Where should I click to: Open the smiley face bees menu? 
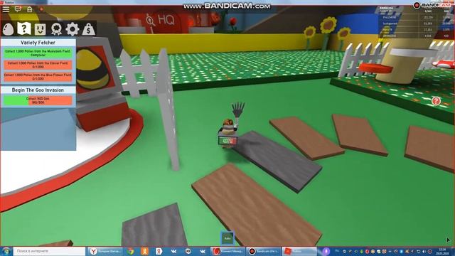40,29
